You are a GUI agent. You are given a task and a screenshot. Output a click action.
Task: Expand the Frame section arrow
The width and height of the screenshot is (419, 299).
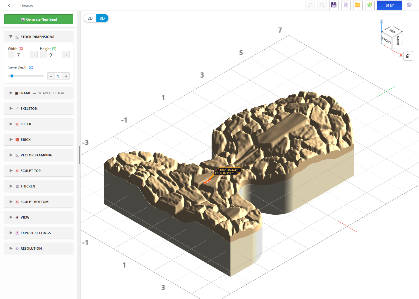11,93
